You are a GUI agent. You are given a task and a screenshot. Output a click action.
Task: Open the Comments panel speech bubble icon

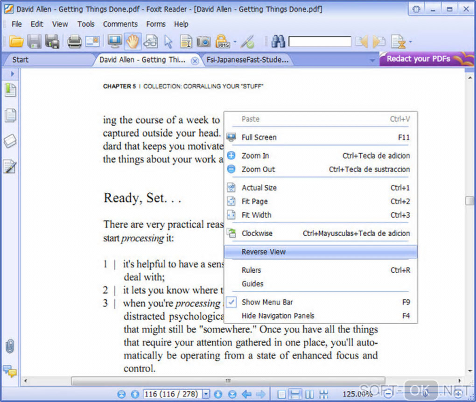[x=10, y=371]
